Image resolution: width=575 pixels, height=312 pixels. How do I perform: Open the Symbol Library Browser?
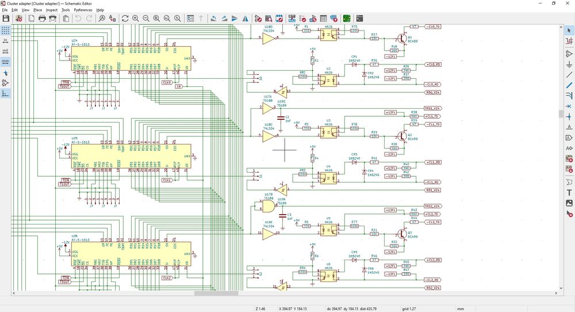click(x=269, y=18)
